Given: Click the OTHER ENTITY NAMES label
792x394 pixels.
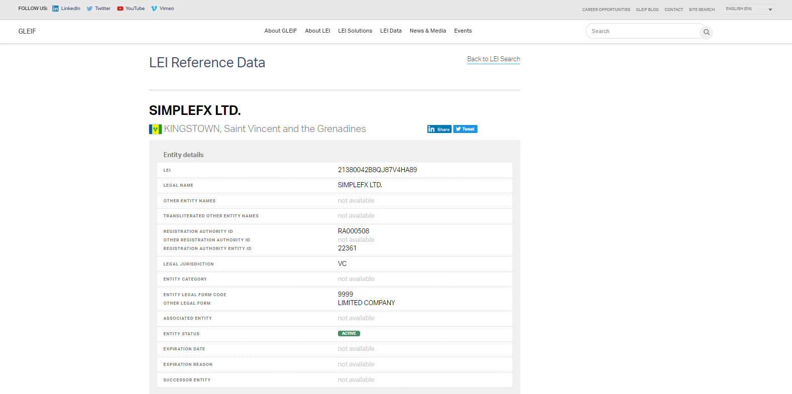Looking at the screenshot, I should pos(189,201).
